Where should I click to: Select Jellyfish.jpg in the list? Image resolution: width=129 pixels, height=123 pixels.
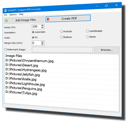(23, 74)
